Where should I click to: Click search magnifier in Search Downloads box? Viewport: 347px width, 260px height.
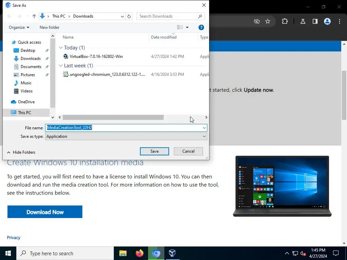tap(200, 16)
